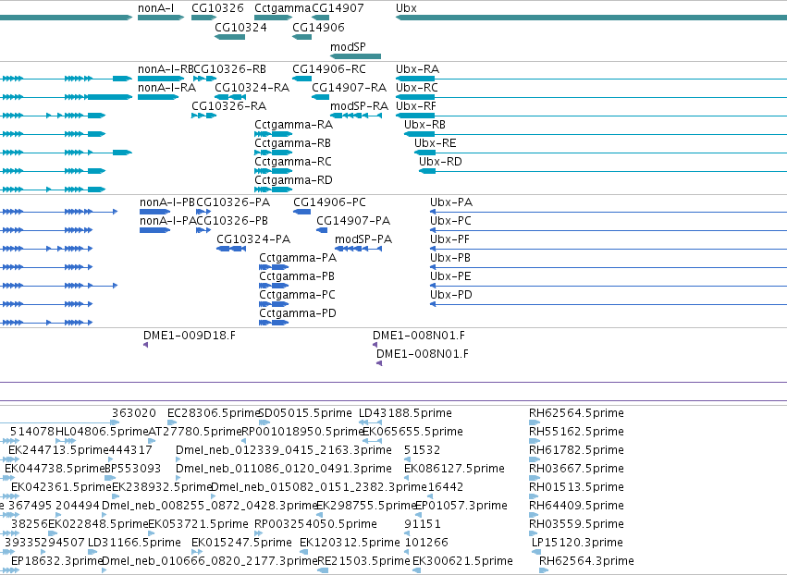
Task: Click the modSP-RA transcript label
Action: 360,106
